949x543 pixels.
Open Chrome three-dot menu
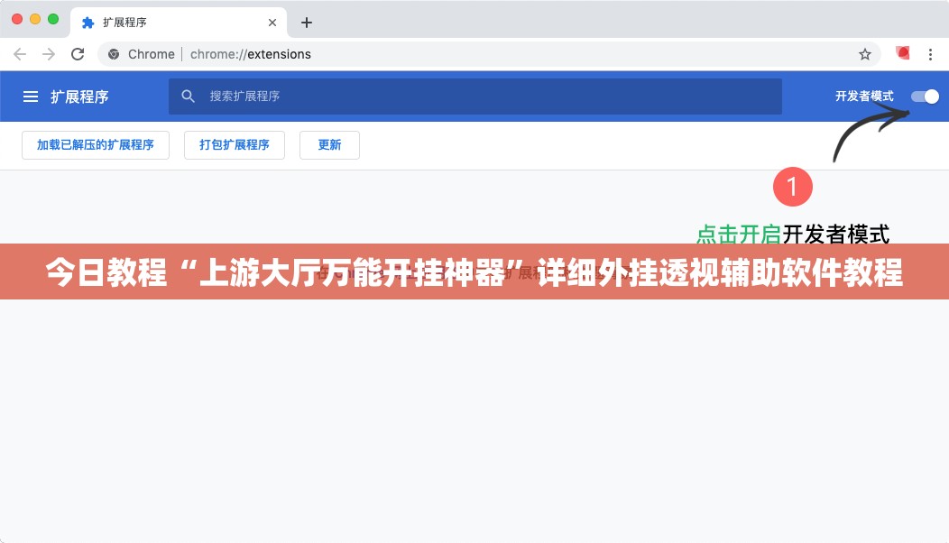930,54
